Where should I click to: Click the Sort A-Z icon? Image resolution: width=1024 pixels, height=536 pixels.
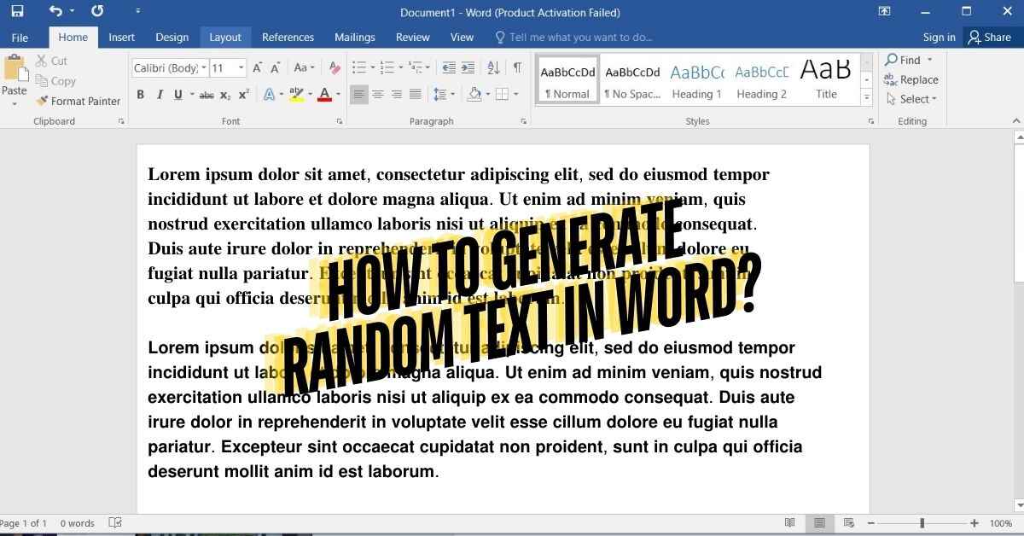coord(493,67)
